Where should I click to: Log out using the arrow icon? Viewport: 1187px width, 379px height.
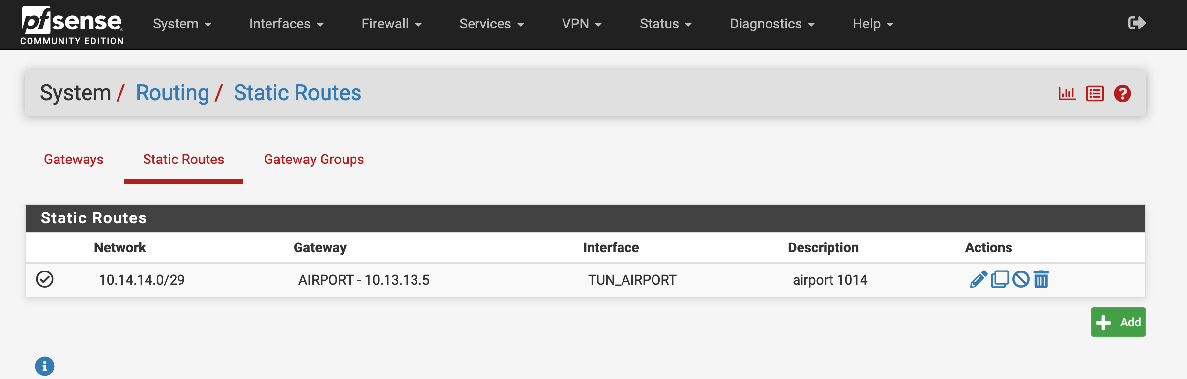coord(1137,23)
